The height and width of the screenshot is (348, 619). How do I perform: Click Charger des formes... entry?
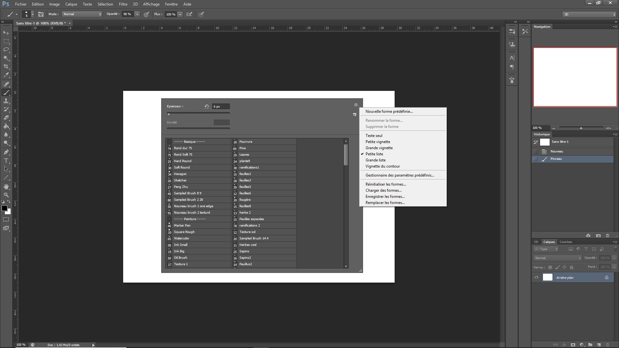pos(383,190)
